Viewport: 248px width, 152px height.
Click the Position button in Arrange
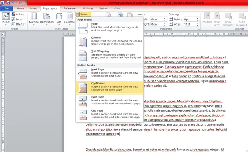[x=207, y=19]
